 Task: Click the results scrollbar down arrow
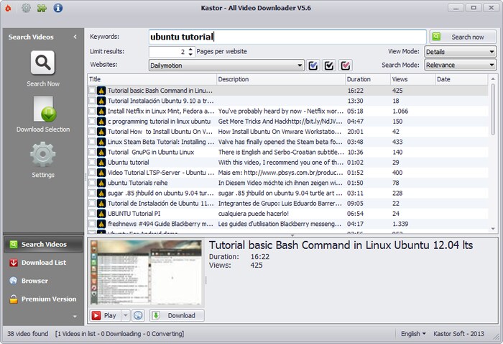[x=493, y=229]
